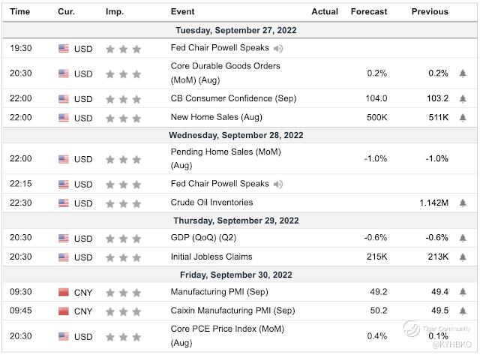
Task: Click the speaker icon next to 22:15 Powell Speaks
Action: click(279, 184)
